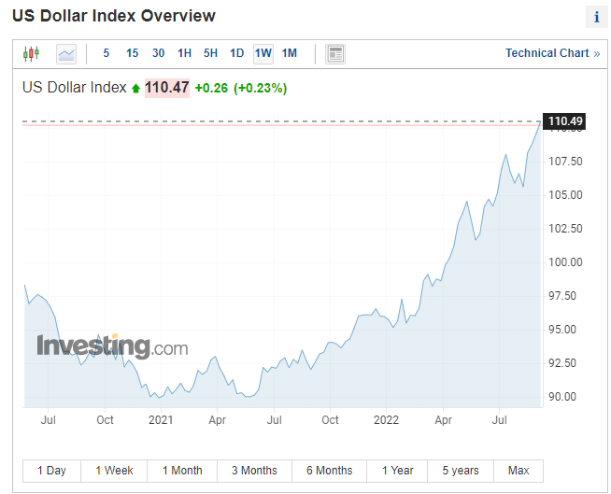
Task: Set interval to 1M
Action: tap(290, 53)
